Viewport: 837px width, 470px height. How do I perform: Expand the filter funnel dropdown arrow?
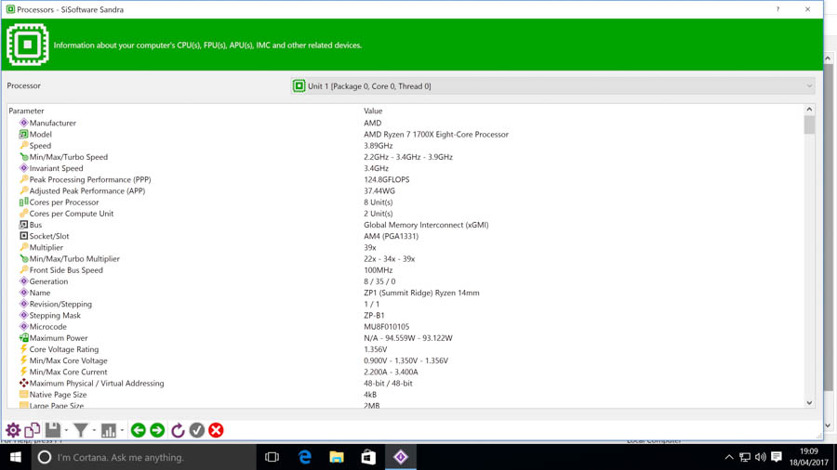click(x=94, y=431)
